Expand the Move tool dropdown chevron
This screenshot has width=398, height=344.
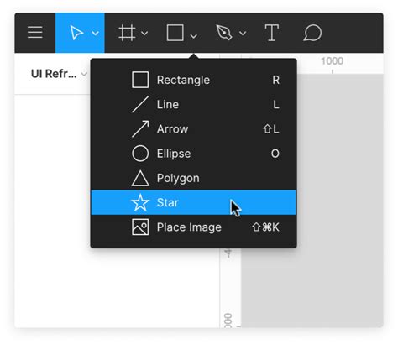click(95, 34)
